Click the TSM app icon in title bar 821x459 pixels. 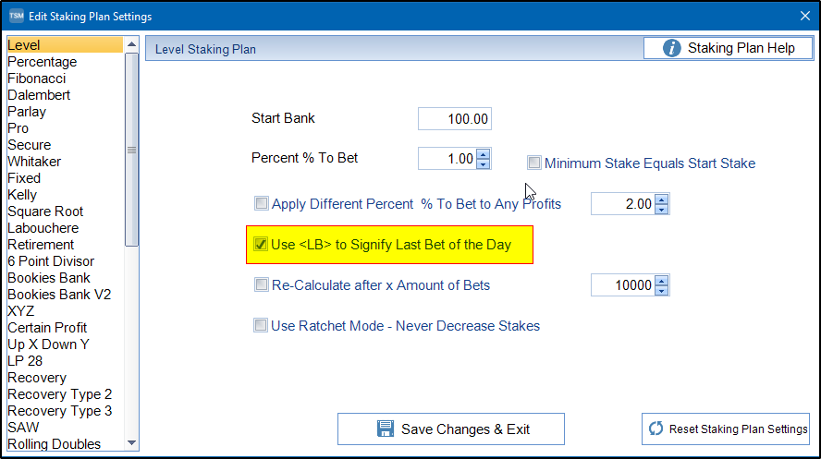[x=16, y=17]
